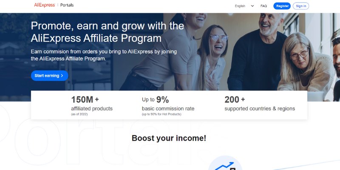This screenshot has height=170, width=340.
Task: Open the FAQ page
Action: click(x=263, y=6)
